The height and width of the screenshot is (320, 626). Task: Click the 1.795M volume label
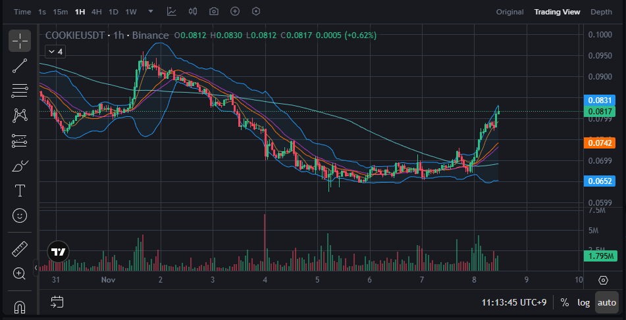pos(600,256)
